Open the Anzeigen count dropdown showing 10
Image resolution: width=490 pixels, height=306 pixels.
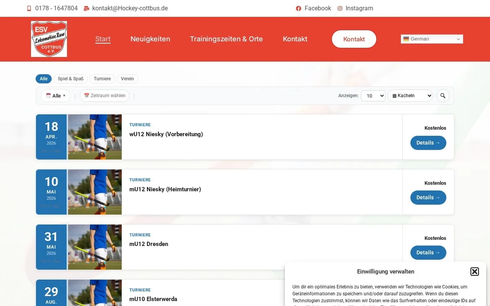coord(373,96)
